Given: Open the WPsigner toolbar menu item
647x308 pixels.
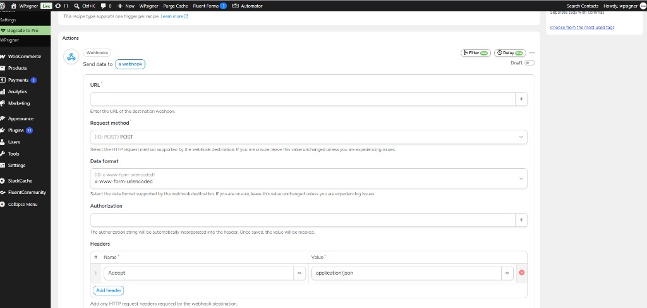Looking at the screenshot, I should pos(148,6).
